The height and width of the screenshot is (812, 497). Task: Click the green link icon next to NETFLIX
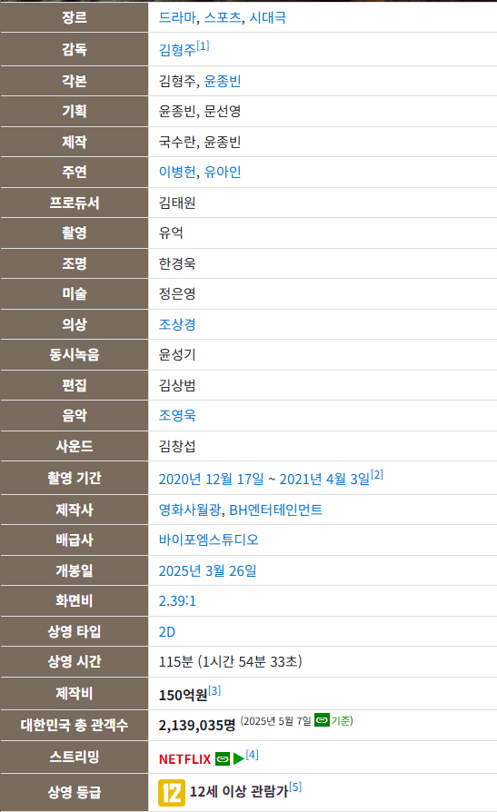223,759
